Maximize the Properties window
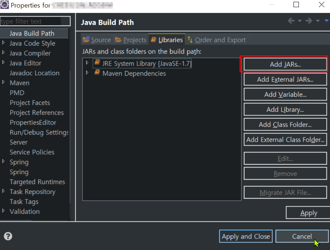 [296, 4]
